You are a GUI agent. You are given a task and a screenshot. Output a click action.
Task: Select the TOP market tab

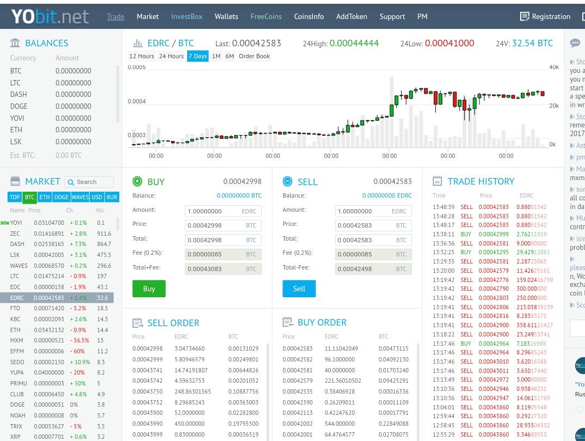click(x=15, y=197)
